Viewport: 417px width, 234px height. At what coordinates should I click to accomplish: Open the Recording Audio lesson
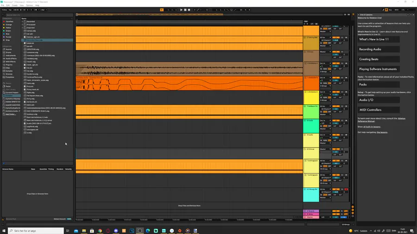point(378,49)
